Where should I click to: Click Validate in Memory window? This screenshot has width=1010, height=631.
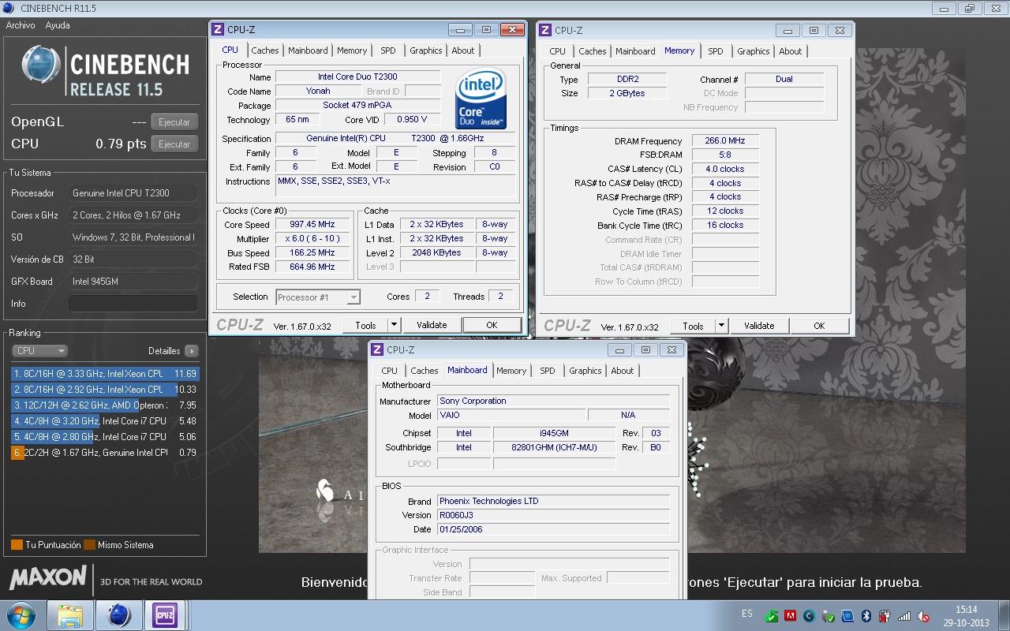pyautogui.click(x=759, y=326)
